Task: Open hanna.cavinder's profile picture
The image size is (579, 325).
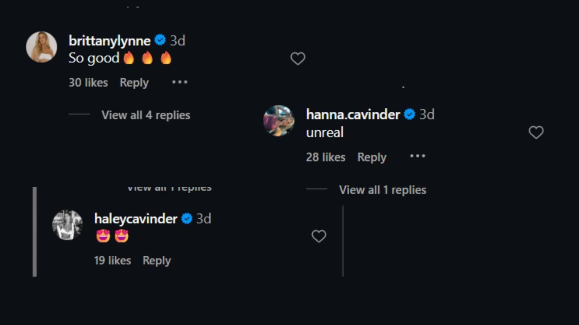Action: tap(279, 121)
